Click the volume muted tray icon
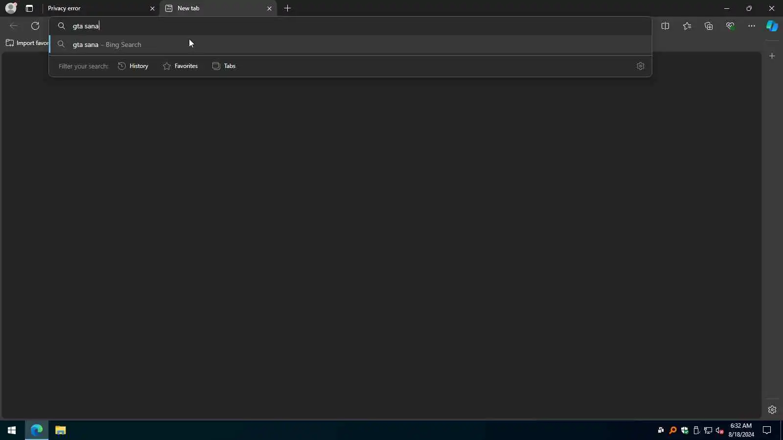 (720, 430)
